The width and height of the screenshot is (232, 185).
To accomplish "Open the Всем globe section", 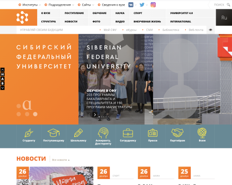I will coord(202,136).
